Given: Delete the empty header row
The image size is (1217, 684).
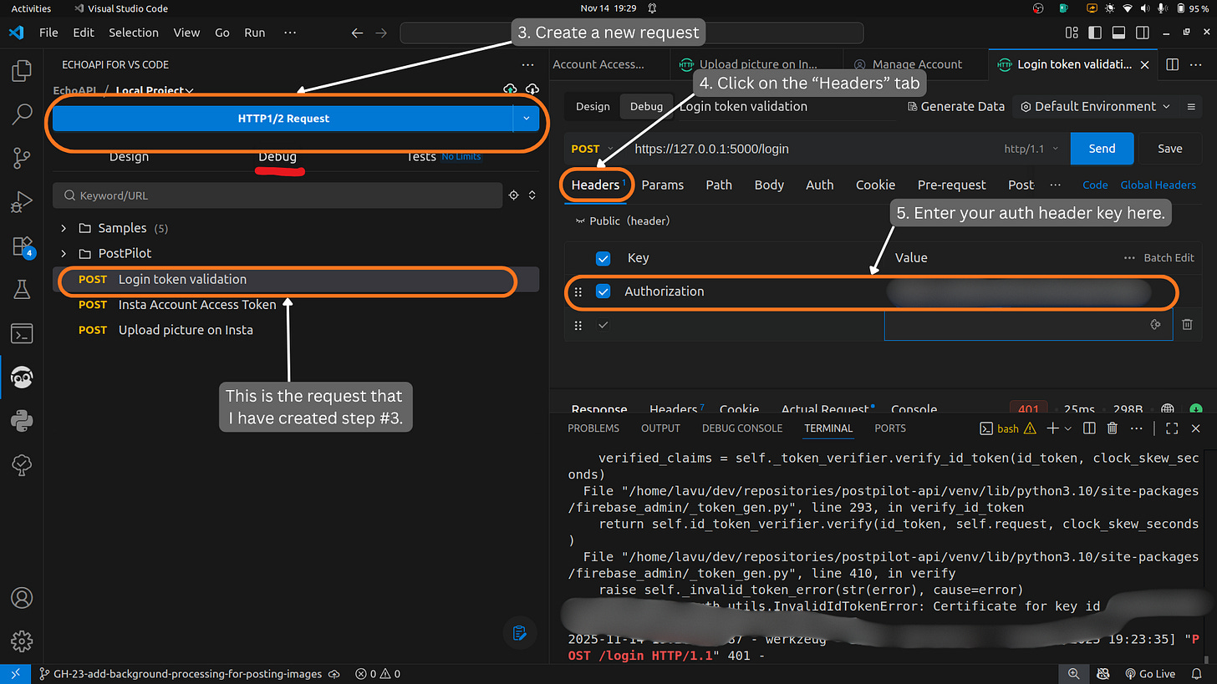Looking at the screenshot, I should (x=1187, y=325).
